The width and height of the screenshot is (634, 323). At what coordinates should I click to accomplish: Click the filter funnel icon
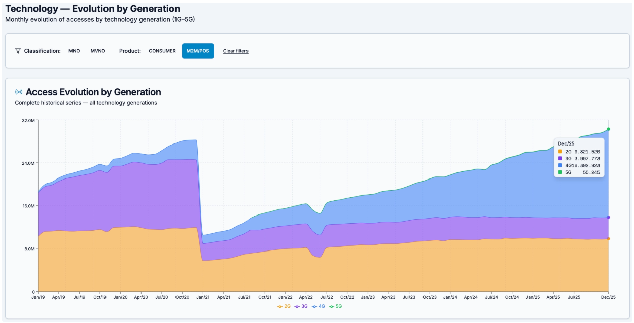click(18, 50)
